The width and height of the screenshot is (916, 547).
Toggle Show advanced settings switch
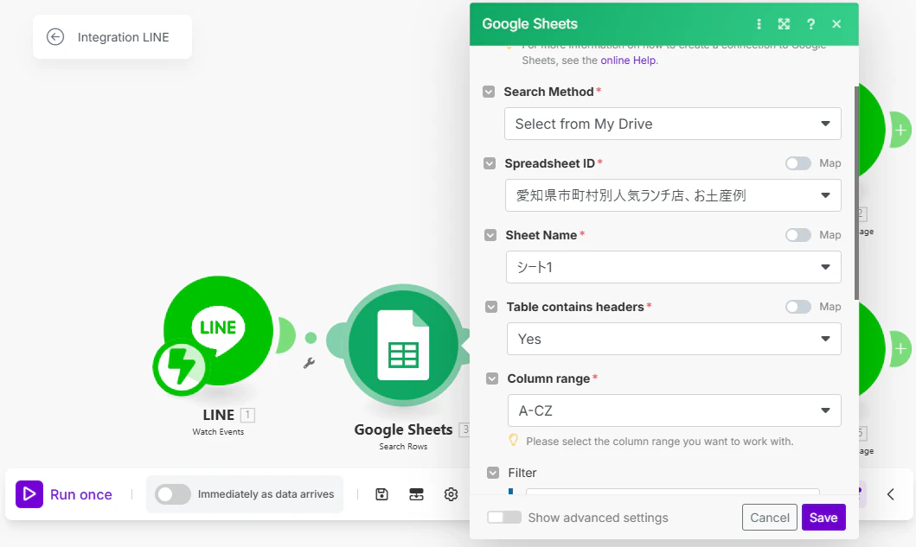504,518
